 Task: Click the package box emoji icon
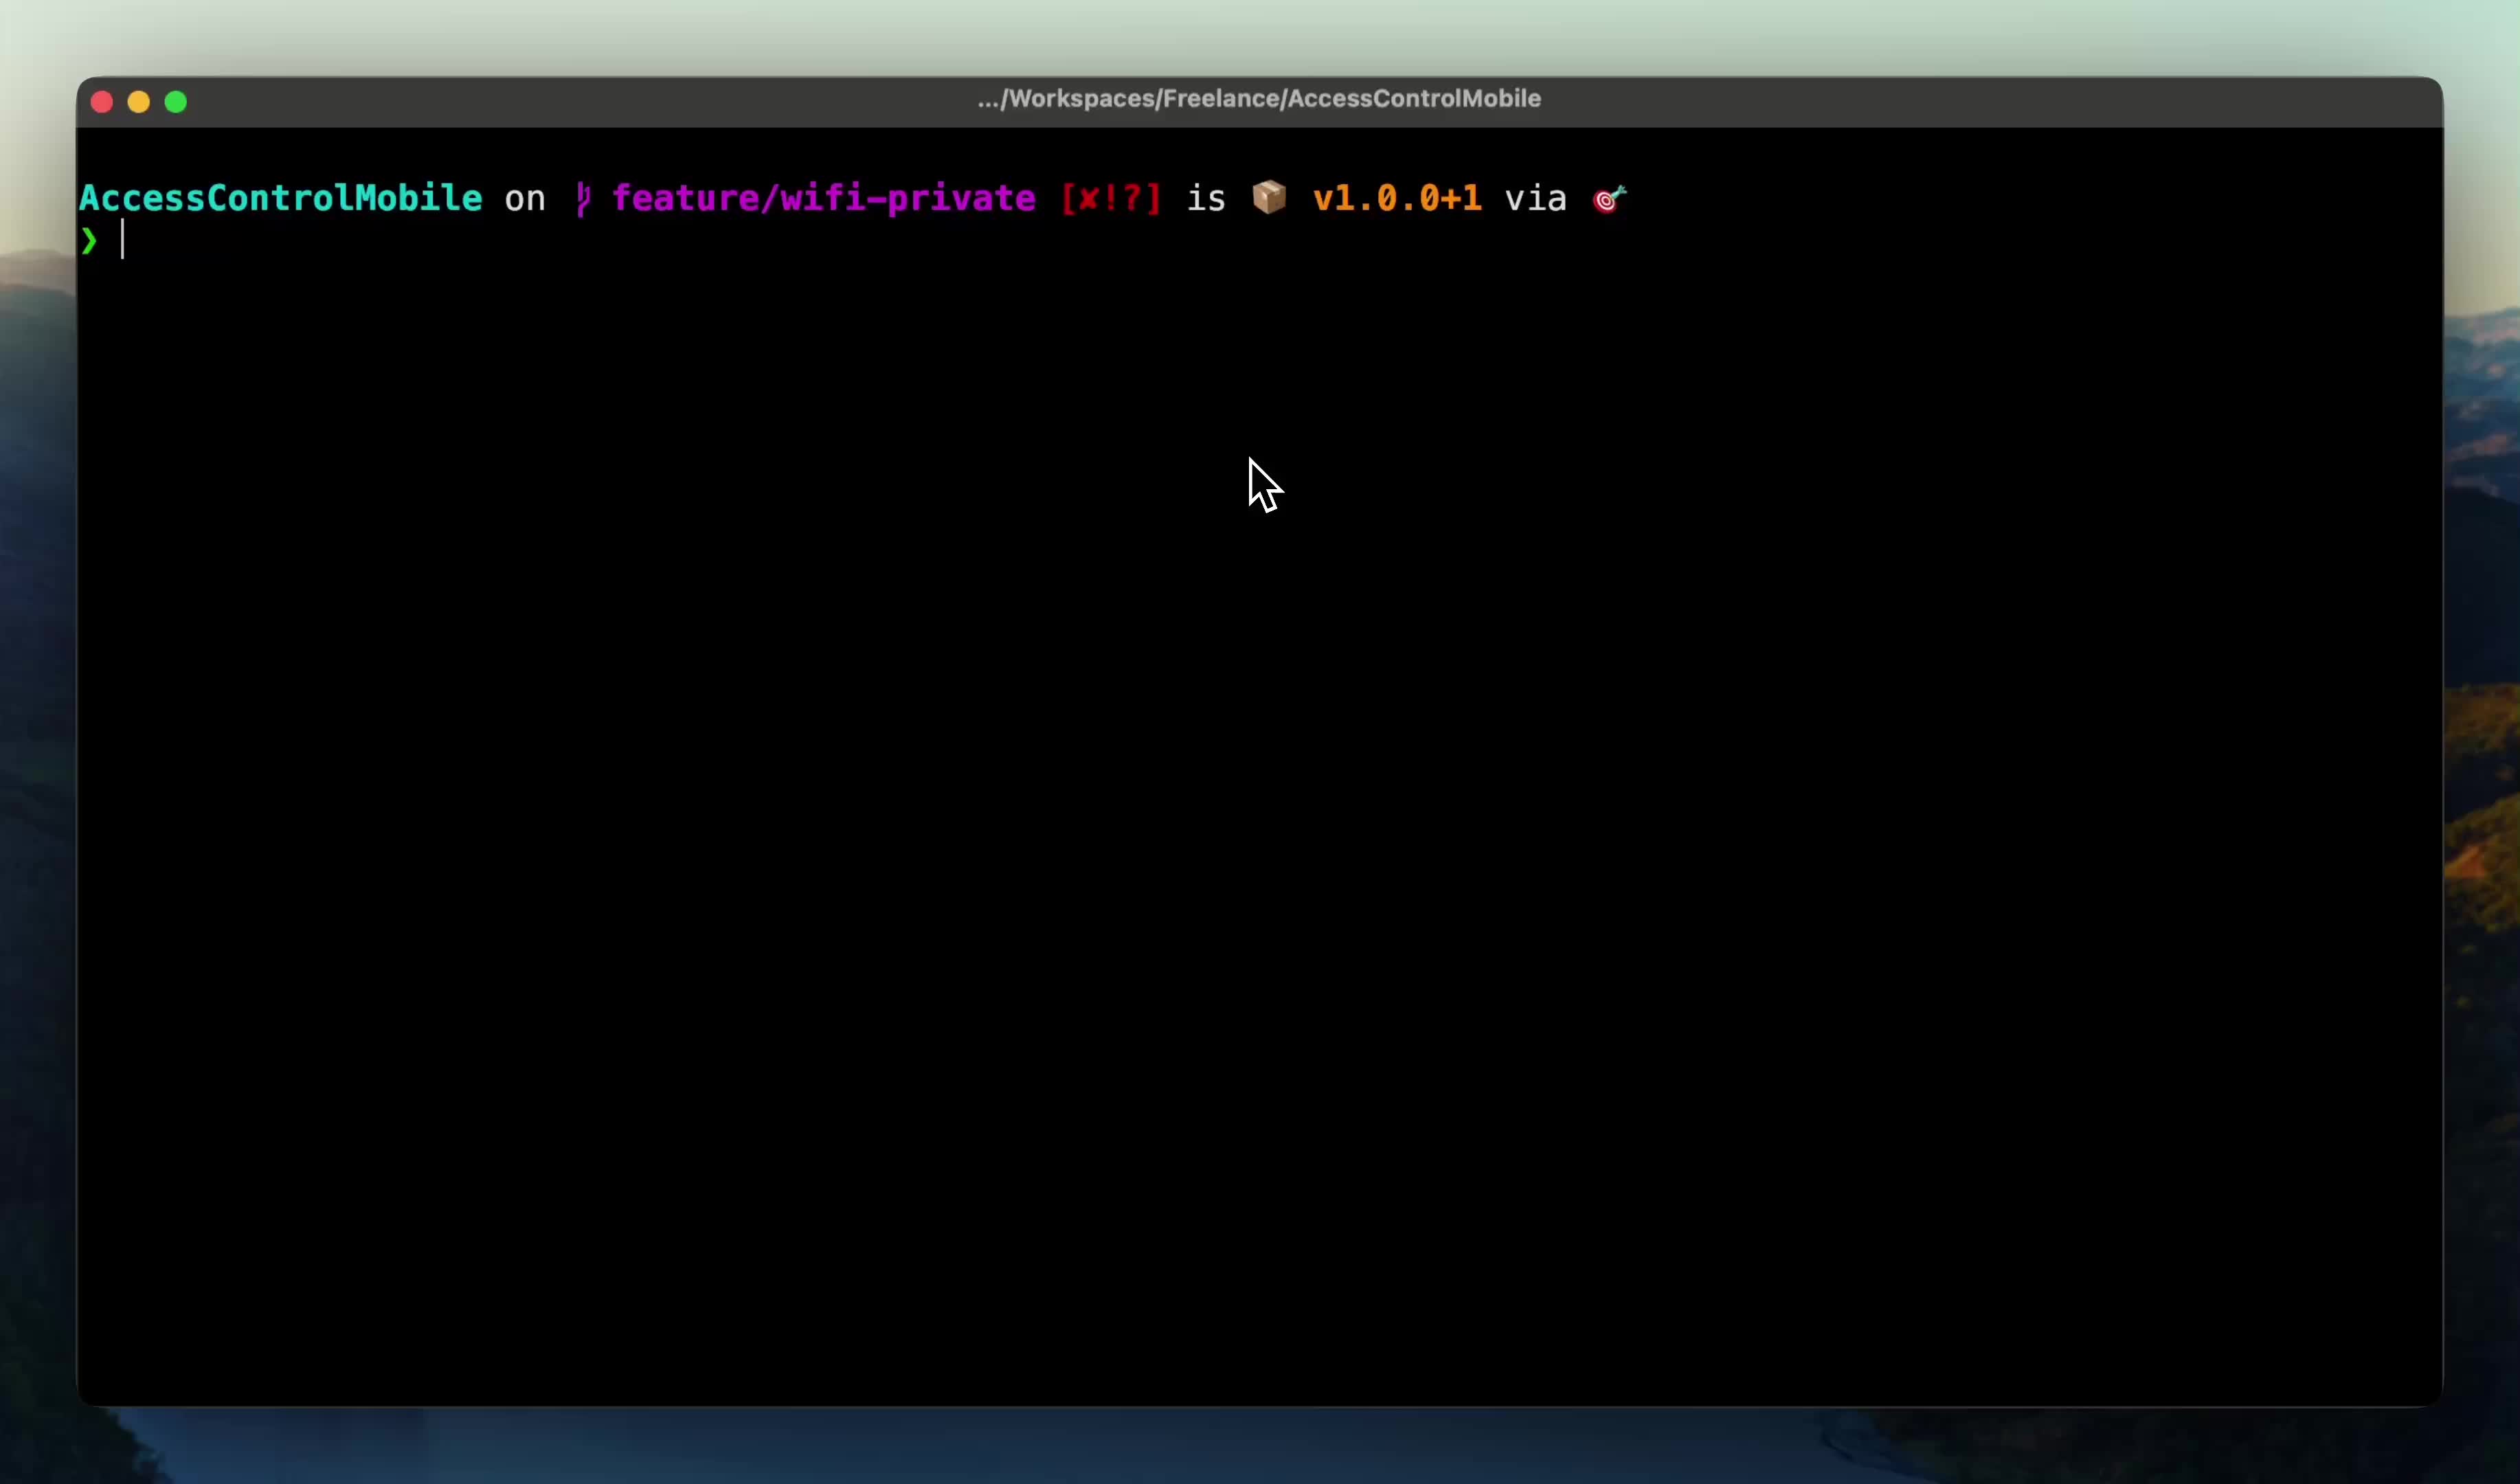tap(1269, 197)
